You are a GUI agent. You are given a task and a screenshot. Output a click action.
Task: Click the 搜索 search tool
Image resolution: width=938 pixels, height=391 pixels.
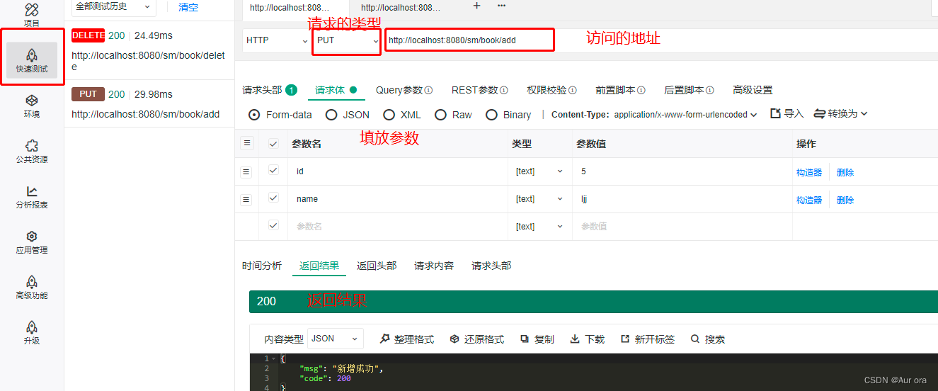pos(708,339)
